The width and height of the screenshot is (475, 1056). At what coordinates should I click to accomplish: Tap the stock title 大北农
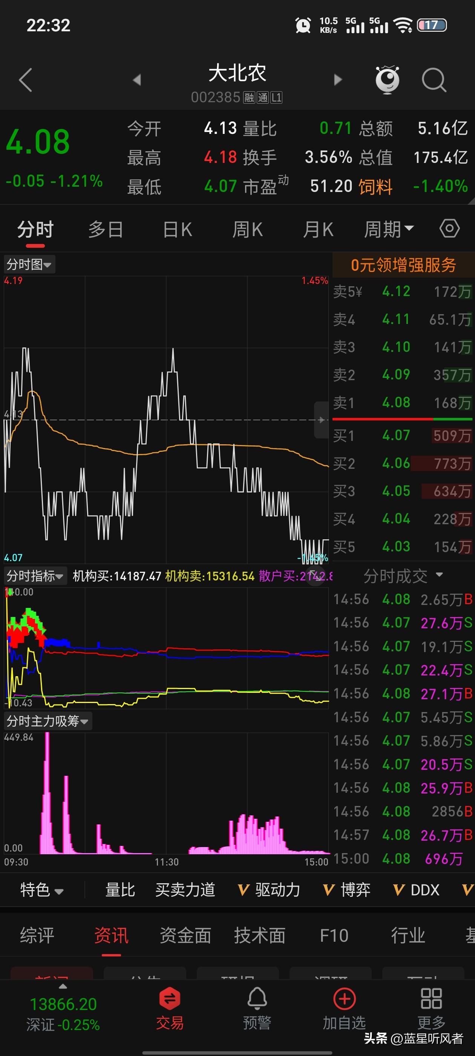click(237, 74)
